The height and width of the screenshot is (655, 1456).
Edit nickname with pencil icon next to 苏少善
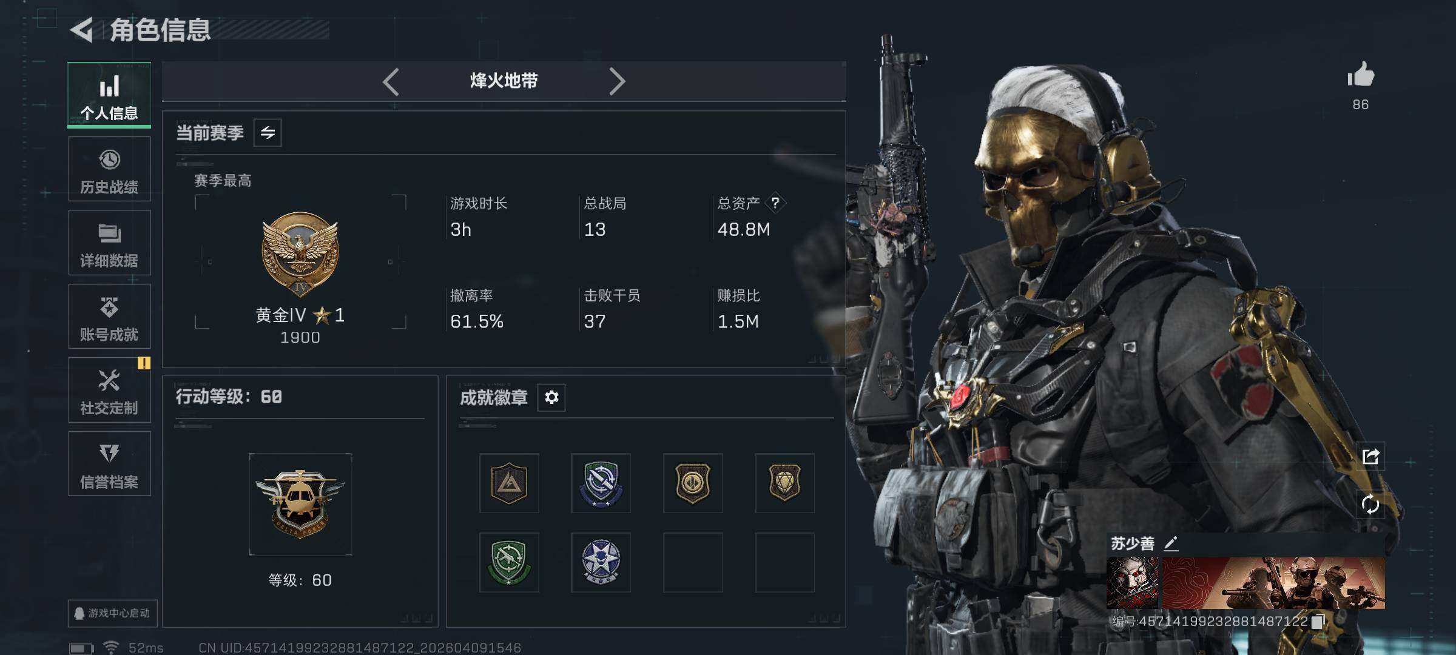(x=1171, y=543)
